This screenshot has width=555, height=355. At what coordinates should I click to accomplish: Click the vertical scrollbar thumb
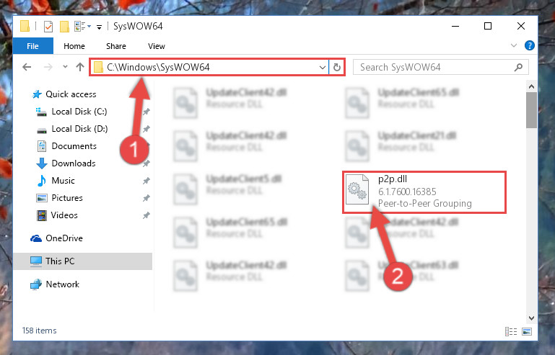[531, 110]
